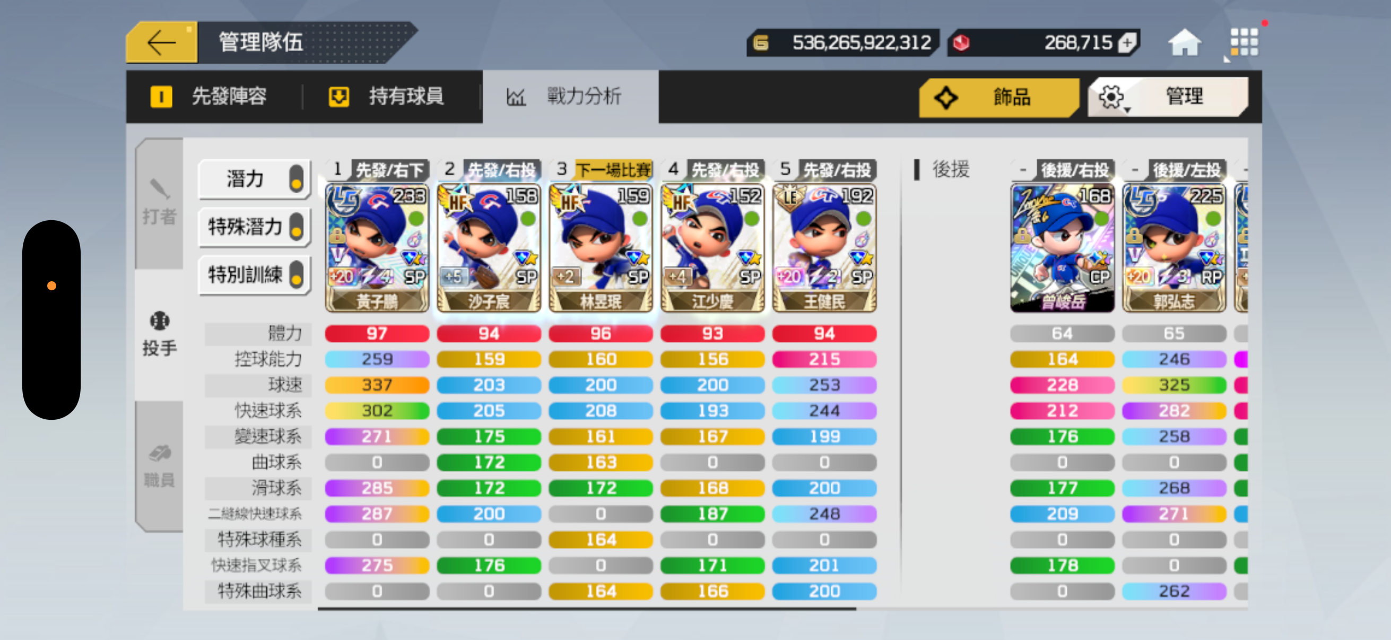Click the horizontal scrollbar under stats

click(x=586, y=609)
